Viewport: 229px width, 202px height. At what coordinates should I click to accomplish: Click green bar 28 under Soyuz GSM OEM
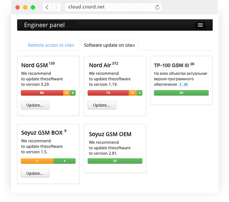[x=115, y=161]
